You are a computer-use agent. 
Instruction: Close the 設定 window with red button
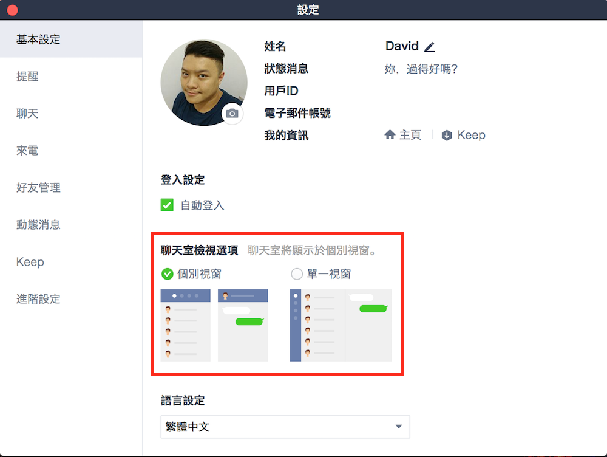(x=12, y=10)
